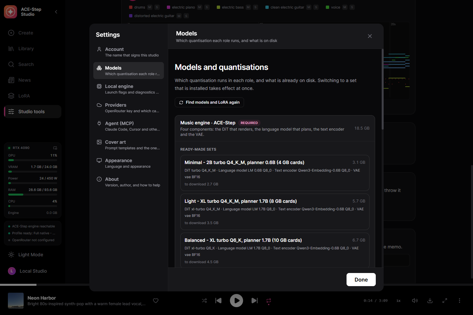
Task: Open Cover art settings
Action: 128,145
